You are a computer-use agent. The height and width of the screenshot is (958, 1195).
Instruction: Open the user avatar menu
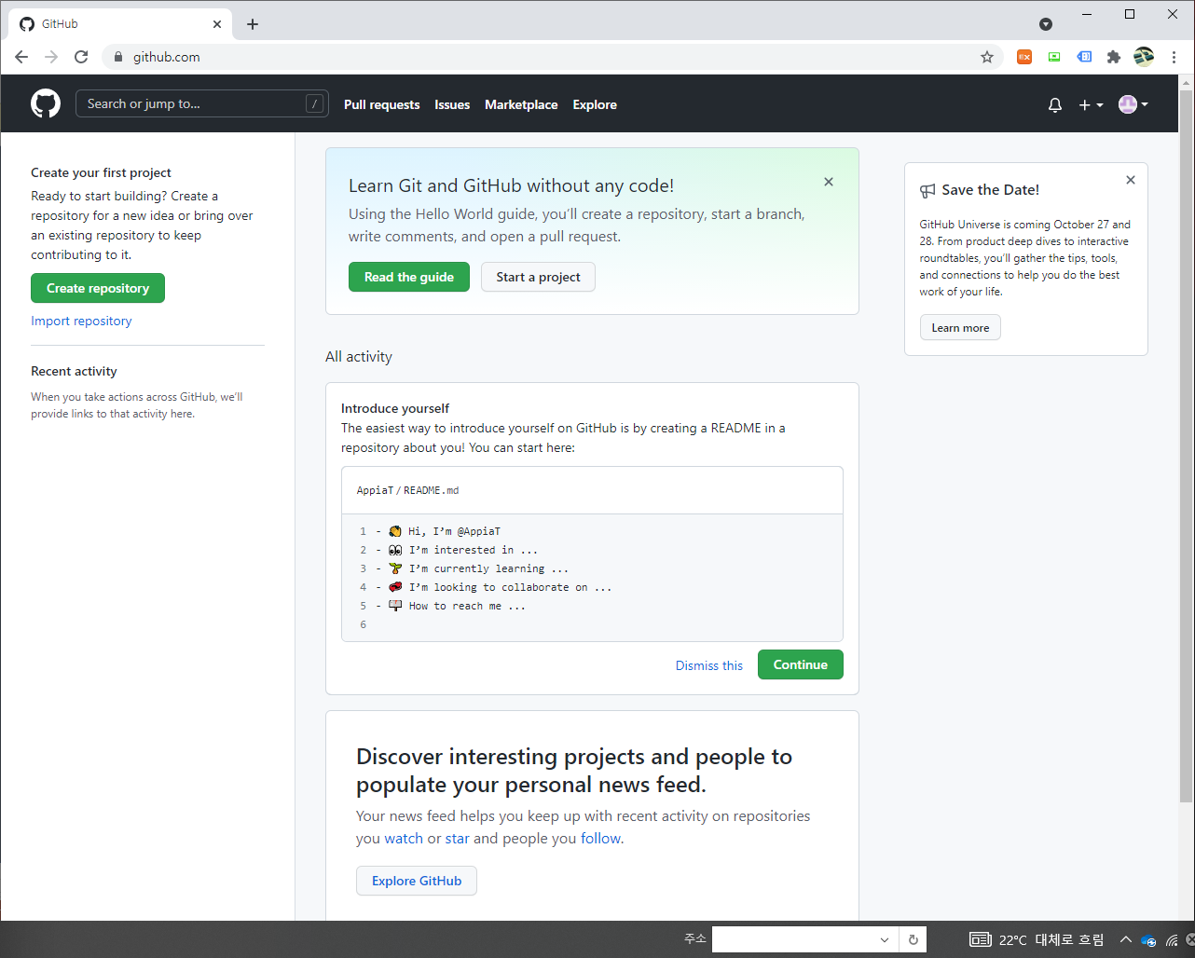pos(1133,104)
